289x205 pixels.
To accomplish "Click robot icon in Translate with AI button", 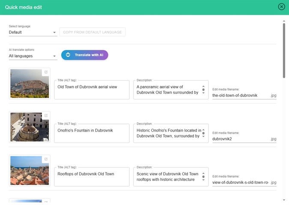I will (68, 55).
